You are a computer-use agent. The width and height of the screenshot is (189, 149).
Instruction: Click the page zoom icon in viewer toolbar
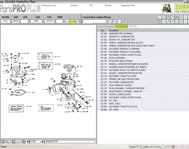[13, 141]
